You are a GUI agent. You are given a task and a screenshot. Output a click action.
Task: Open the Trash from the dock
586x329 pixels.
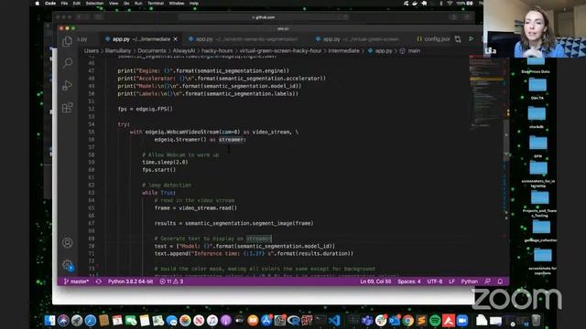point(536,321)
